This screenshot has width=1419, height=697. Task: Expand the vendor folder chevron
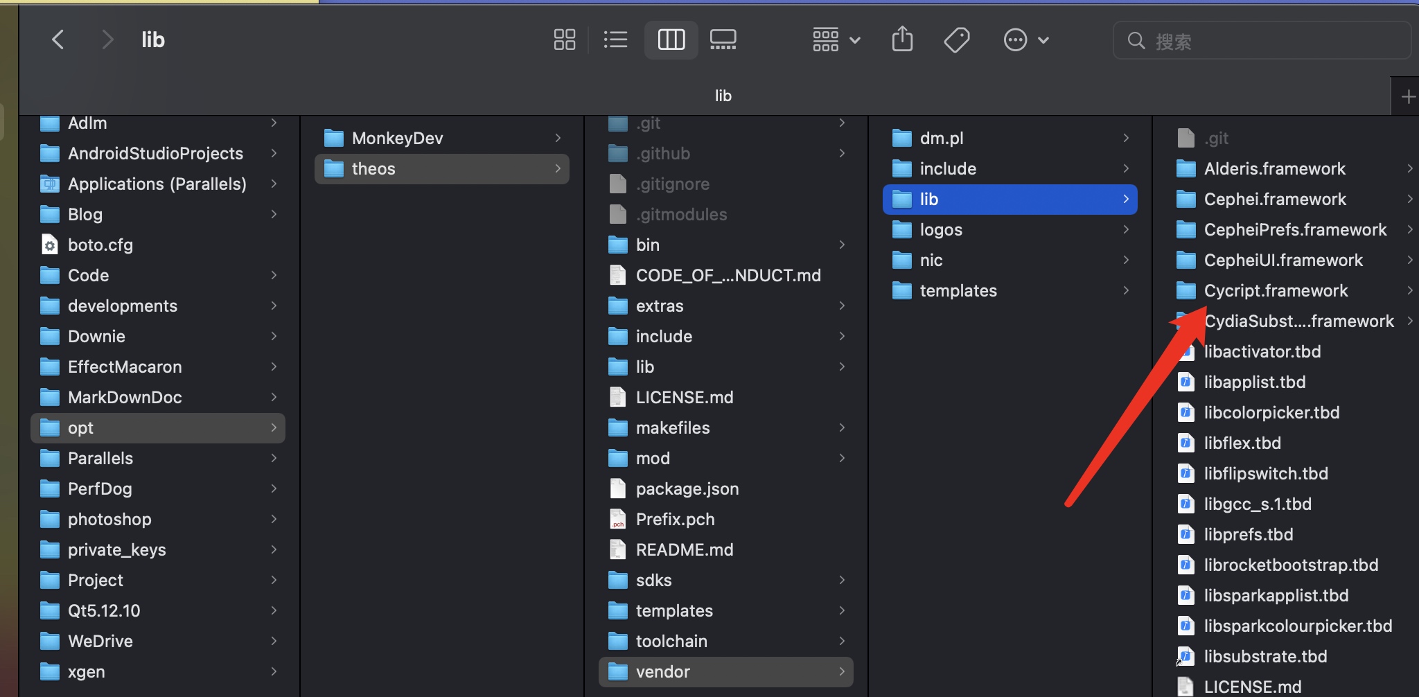pyautogui.click(x=842, y=671)
